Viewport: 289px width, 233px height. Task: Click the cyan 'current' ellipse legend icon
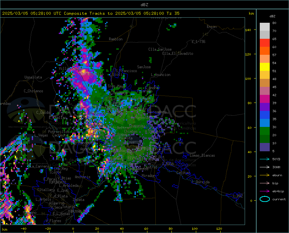tap(265, 199)
